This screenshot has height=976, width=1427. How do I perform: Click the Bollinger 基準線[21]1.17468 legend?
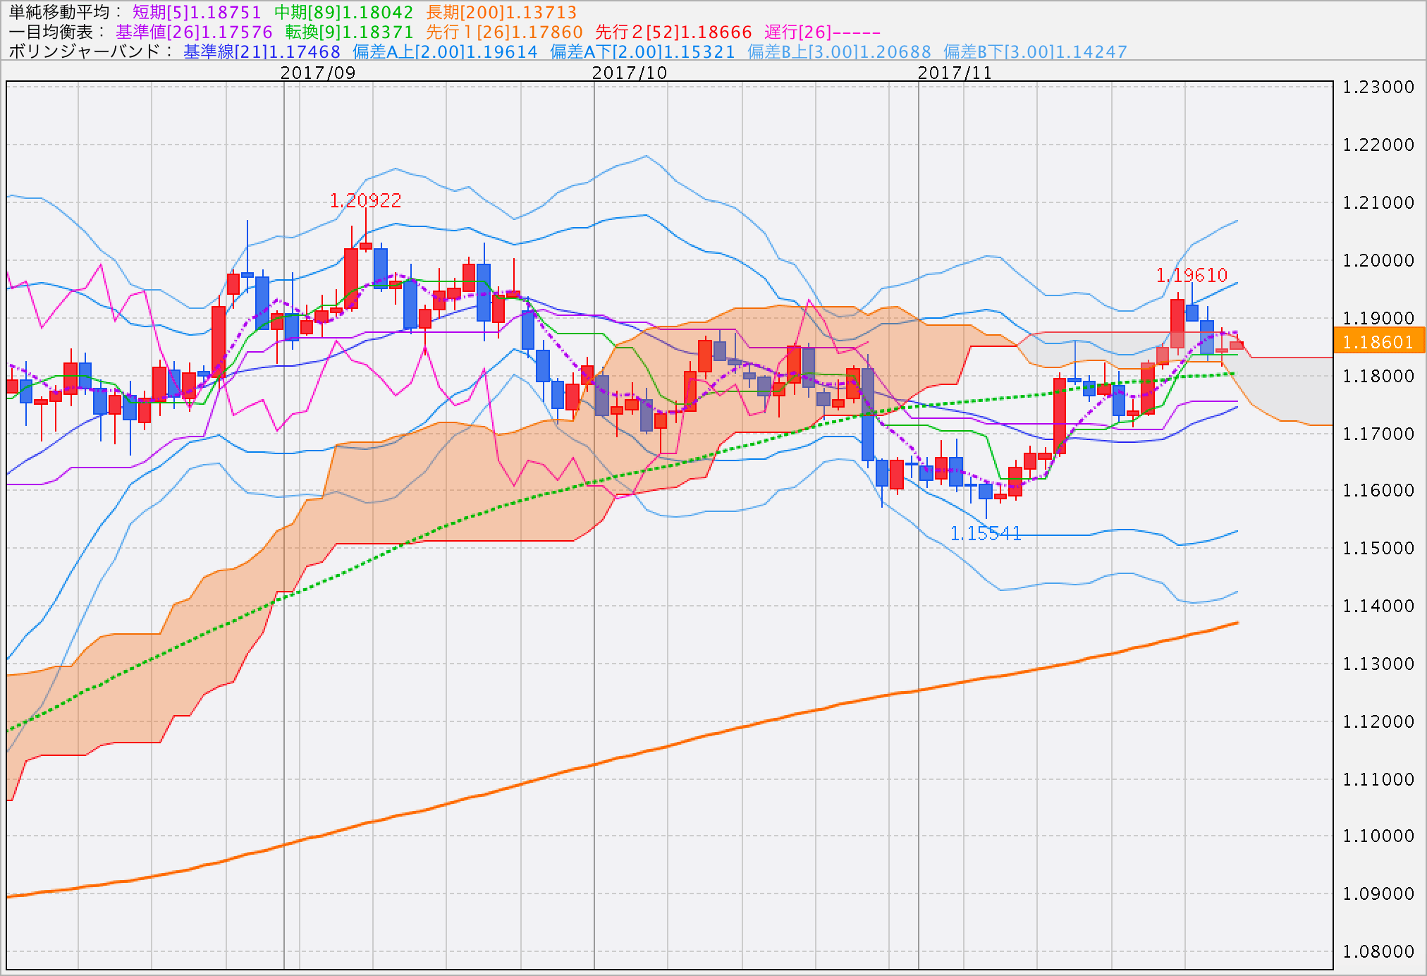tap(262, 52)
